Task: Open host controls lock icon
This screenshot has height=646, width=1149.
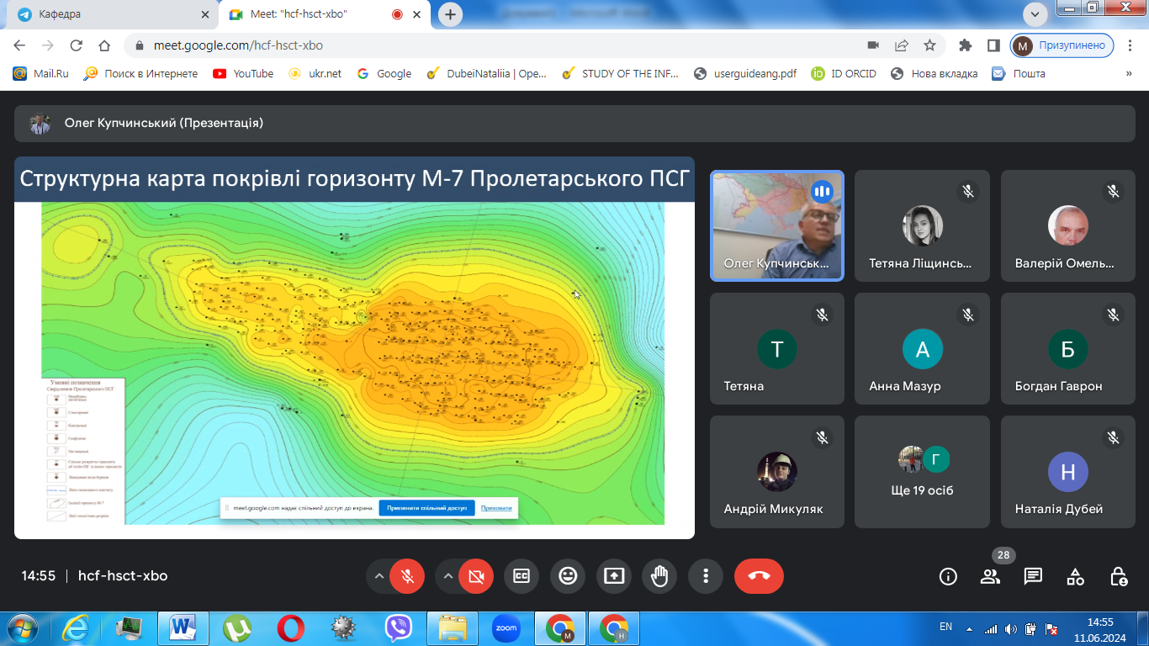Action: (1118, 576)
